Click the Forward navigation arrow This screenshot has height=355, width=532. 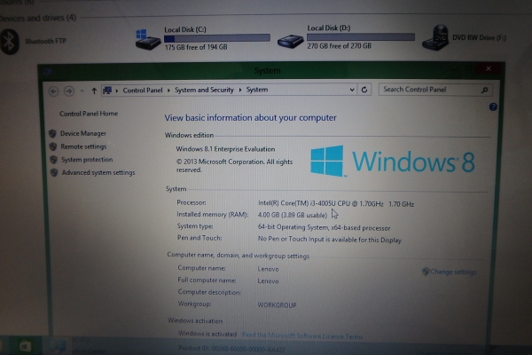(69, 91)
